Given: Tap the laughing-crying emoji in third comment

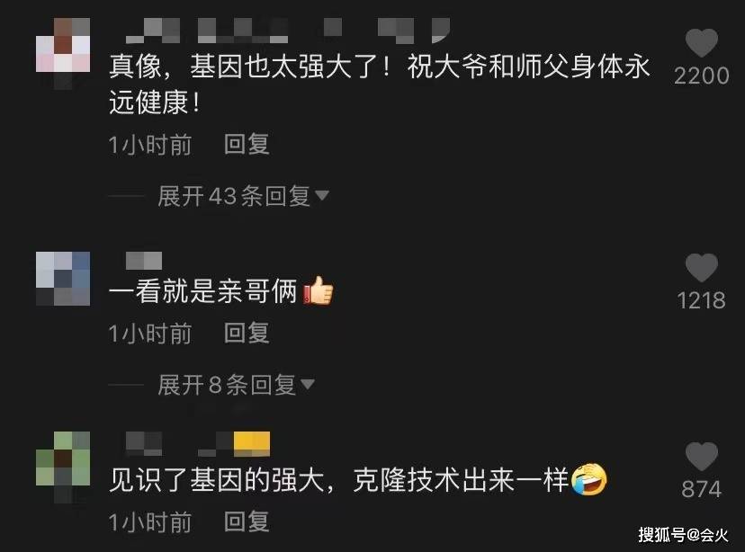Looking at the screenshot, I should point(588,479).
